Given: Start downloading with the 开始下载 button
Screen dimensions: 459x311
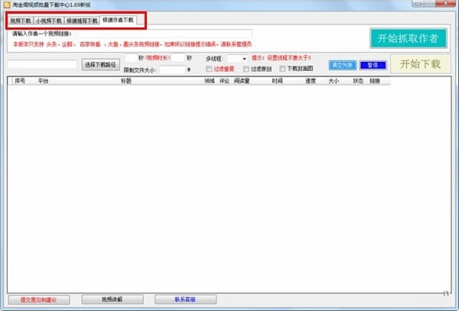Looking at the screenshot, I should tap(420, 64).
